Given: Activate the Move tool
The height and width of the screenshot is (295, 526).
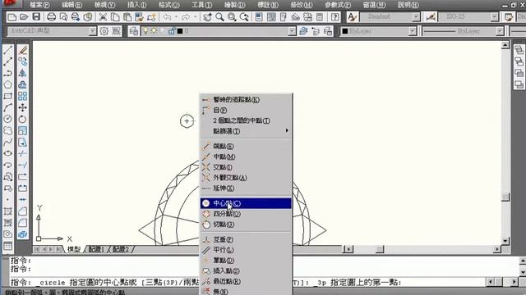Looking at the screenshot, I should (22, 107).
